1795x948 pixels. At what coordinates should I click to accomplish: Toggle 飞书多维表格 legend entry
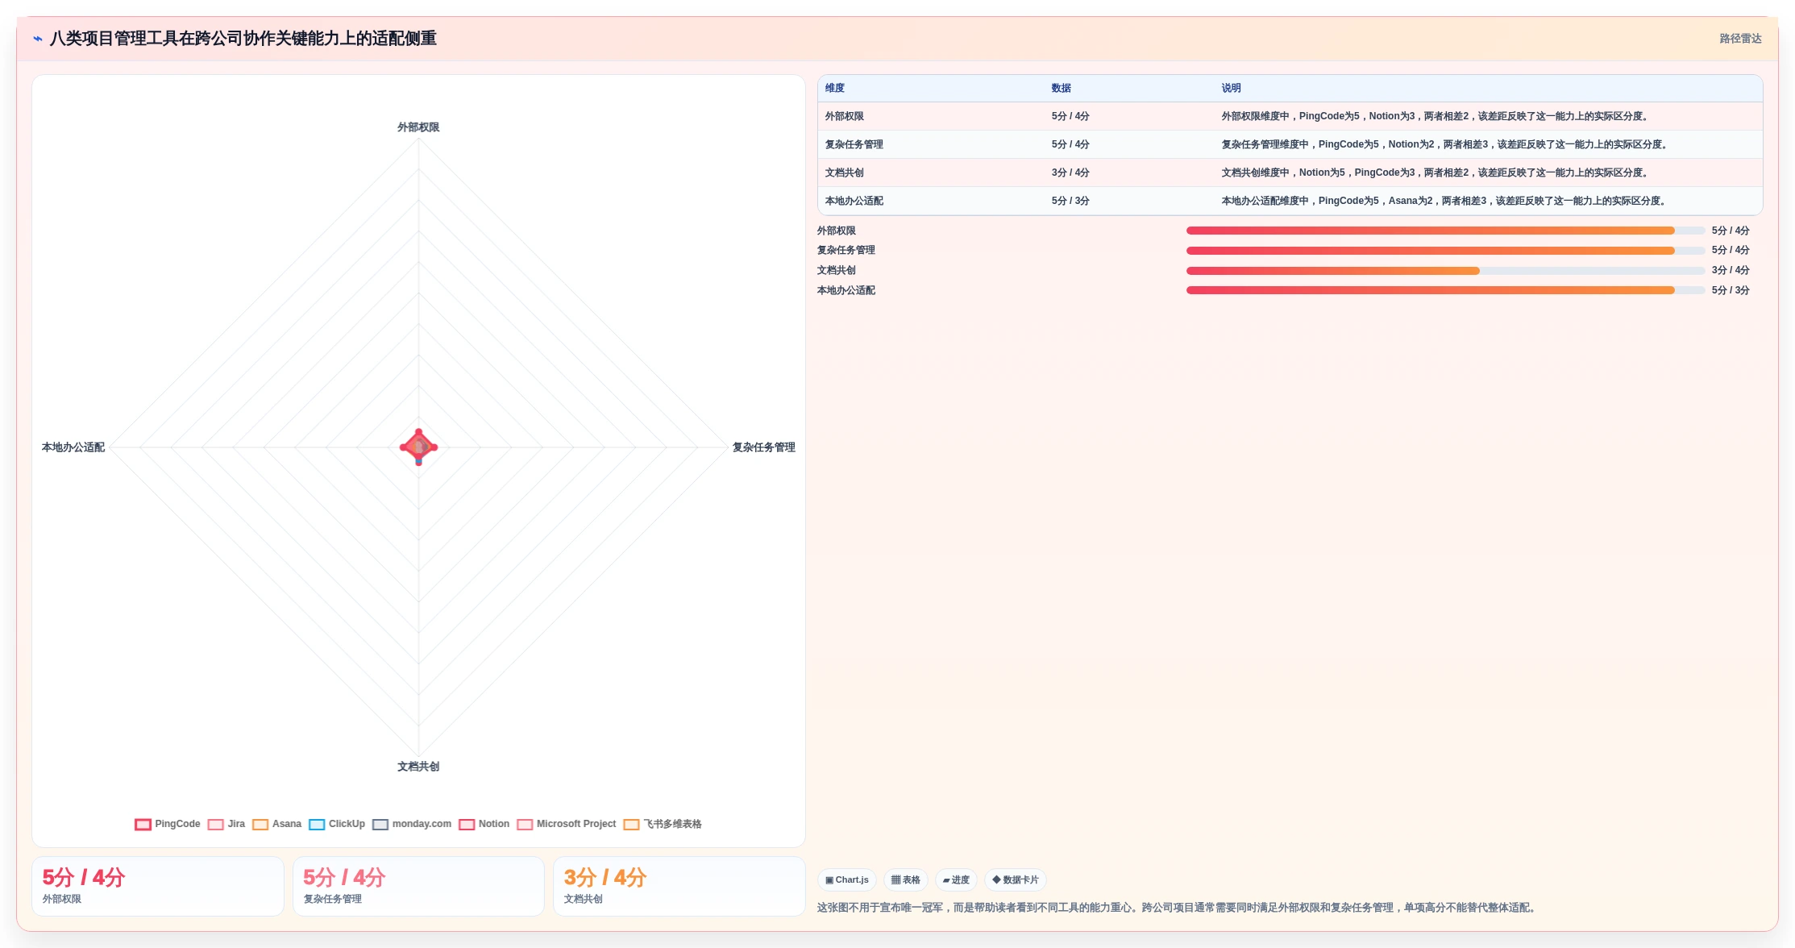663,824
